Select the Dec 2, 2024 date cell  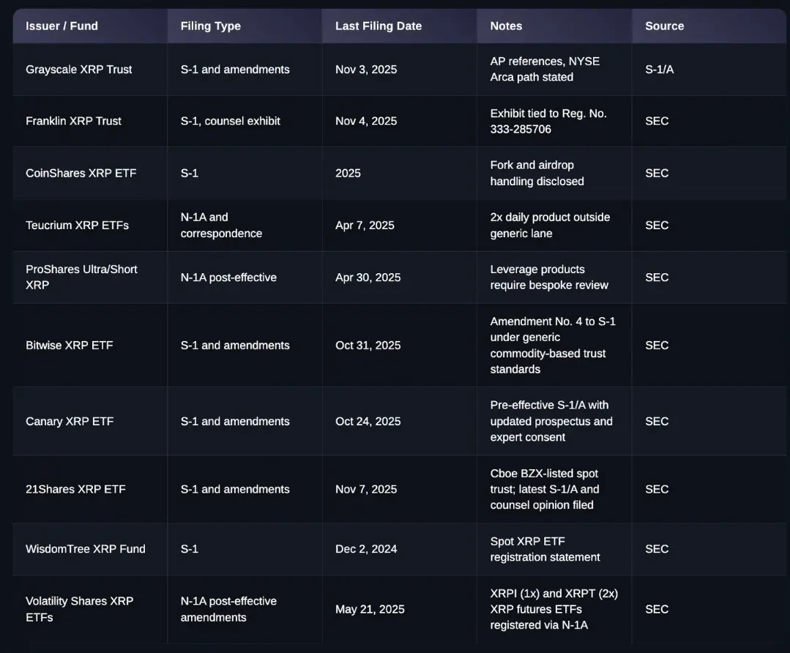[366, 549]
